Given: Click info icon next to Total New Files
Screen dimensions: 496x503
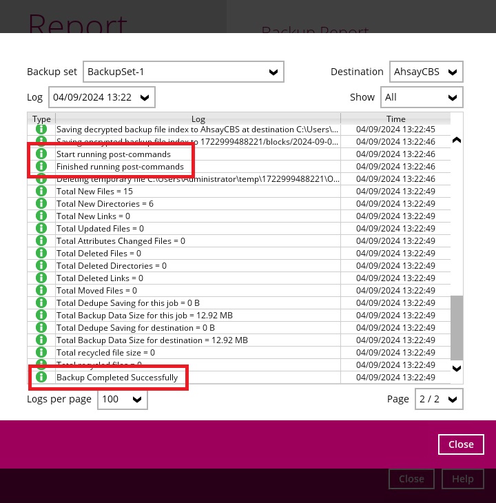Looking at the screenshot, I should click(41, 192).
